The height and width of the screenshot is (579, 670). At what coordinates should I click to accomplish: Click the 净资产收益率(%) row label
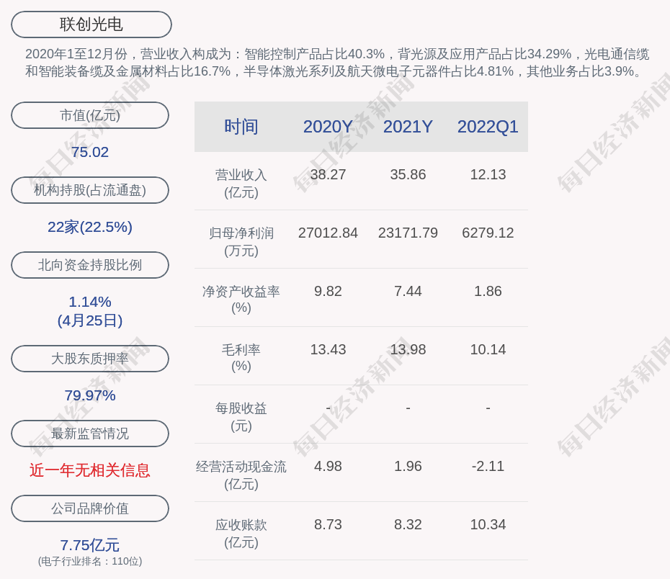tap(241, 300)
